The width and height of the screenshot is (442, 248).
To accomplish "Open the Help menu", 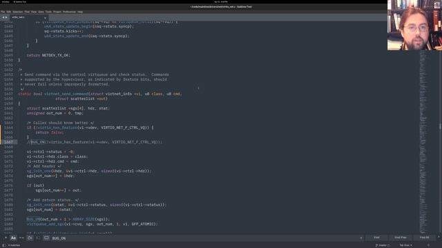I will 80,12.
